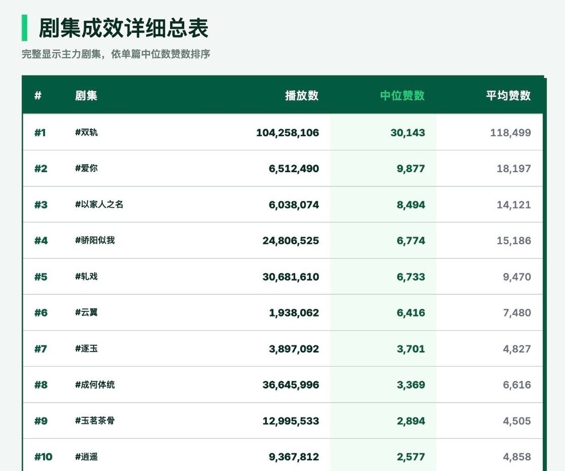Screen dimensions: 565x471
Task: Open the #成何体统 hashtag link
Action: (95, 384)
